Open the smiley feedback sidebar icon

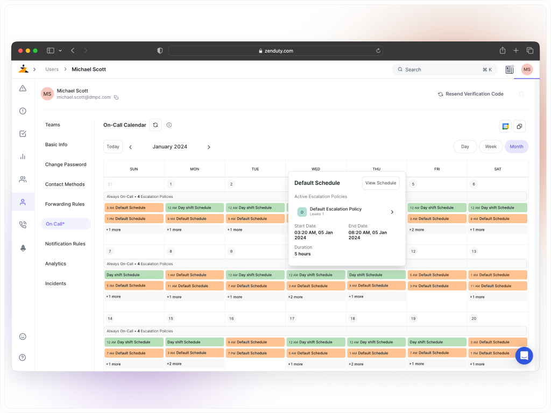point(23,337)
